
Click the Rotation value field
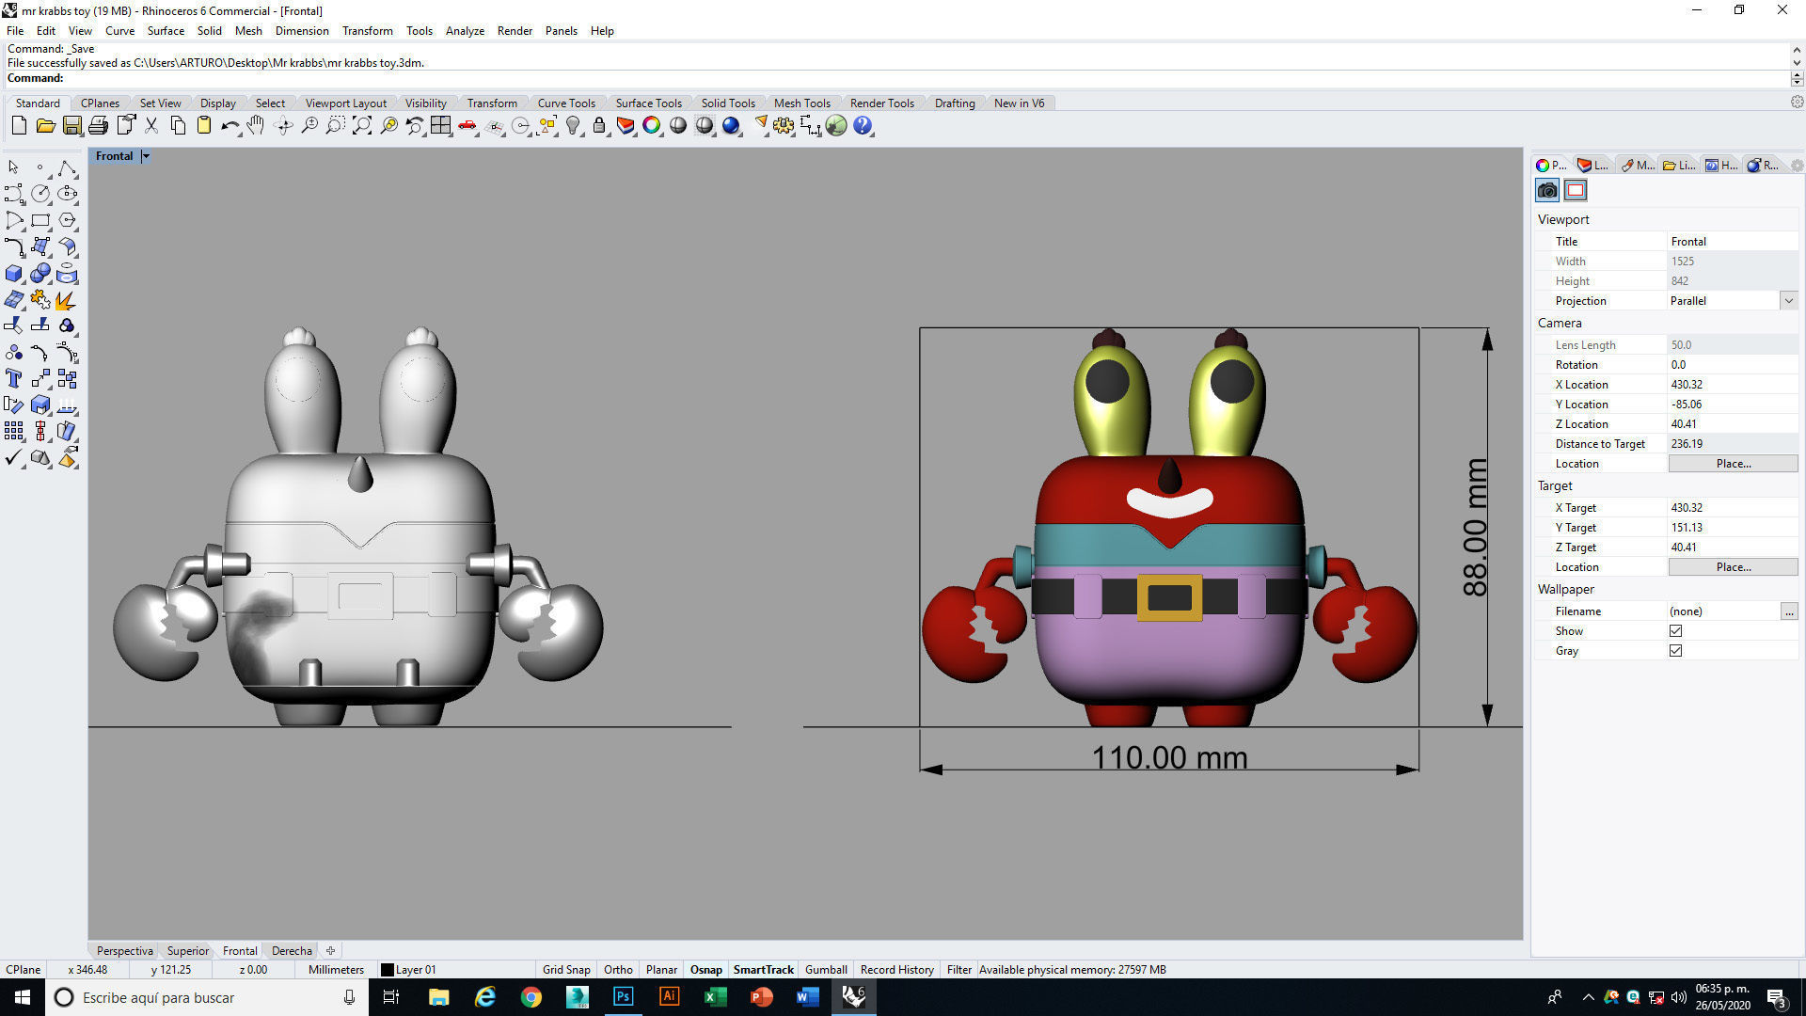point(1732,365)
